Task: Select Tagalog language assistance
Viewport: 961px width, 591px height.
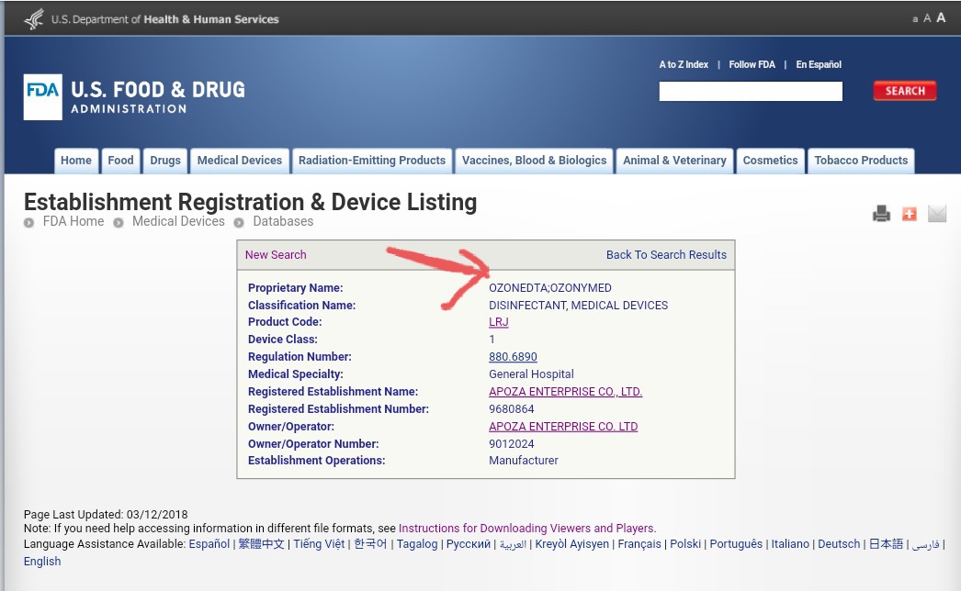Action: [417, 544]
